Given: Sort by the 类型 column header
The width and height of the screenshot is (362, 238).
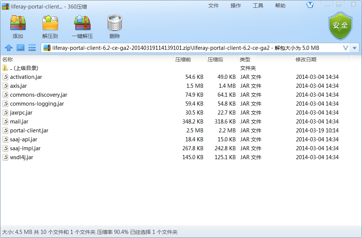Looking at the screenshot, I should click(x=266, y=59).
